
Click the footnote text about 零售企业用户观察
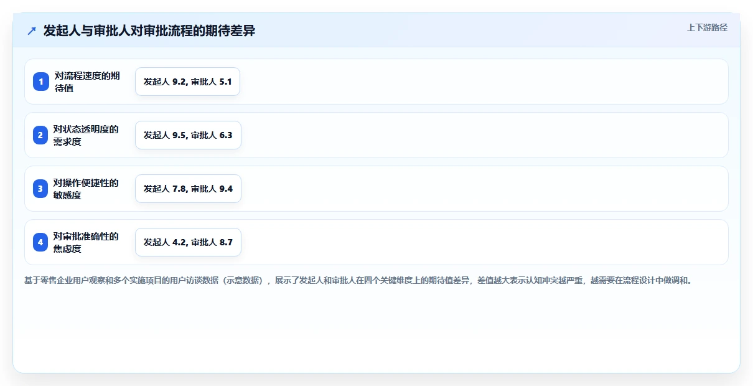pos(358,280)
